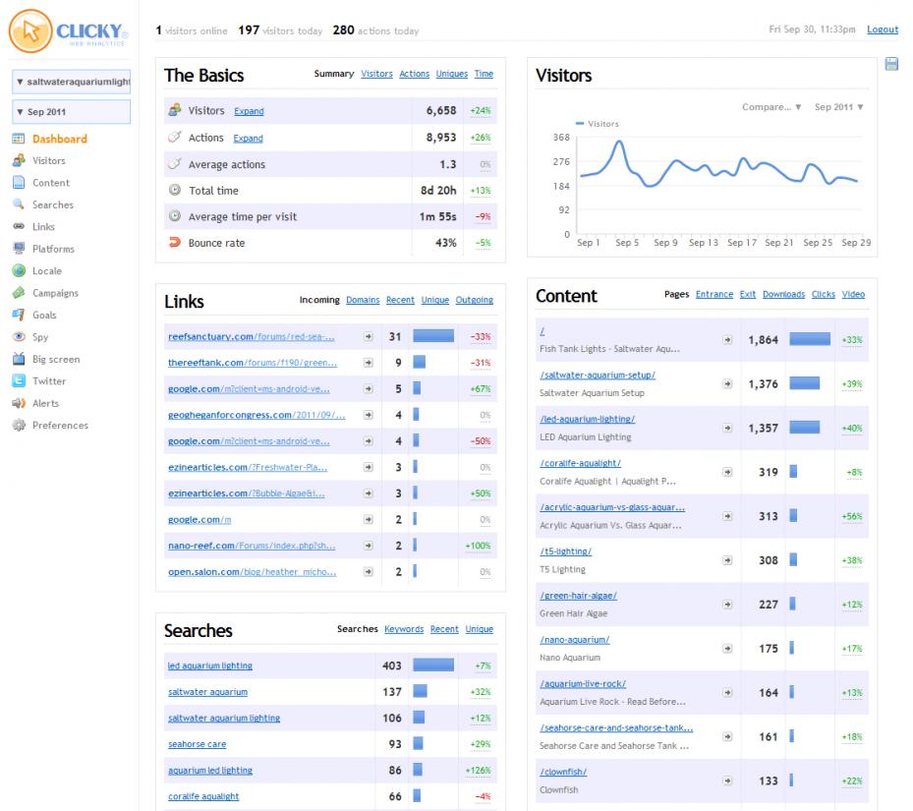Expand the Actions row in The Basics

coord(248,139)
